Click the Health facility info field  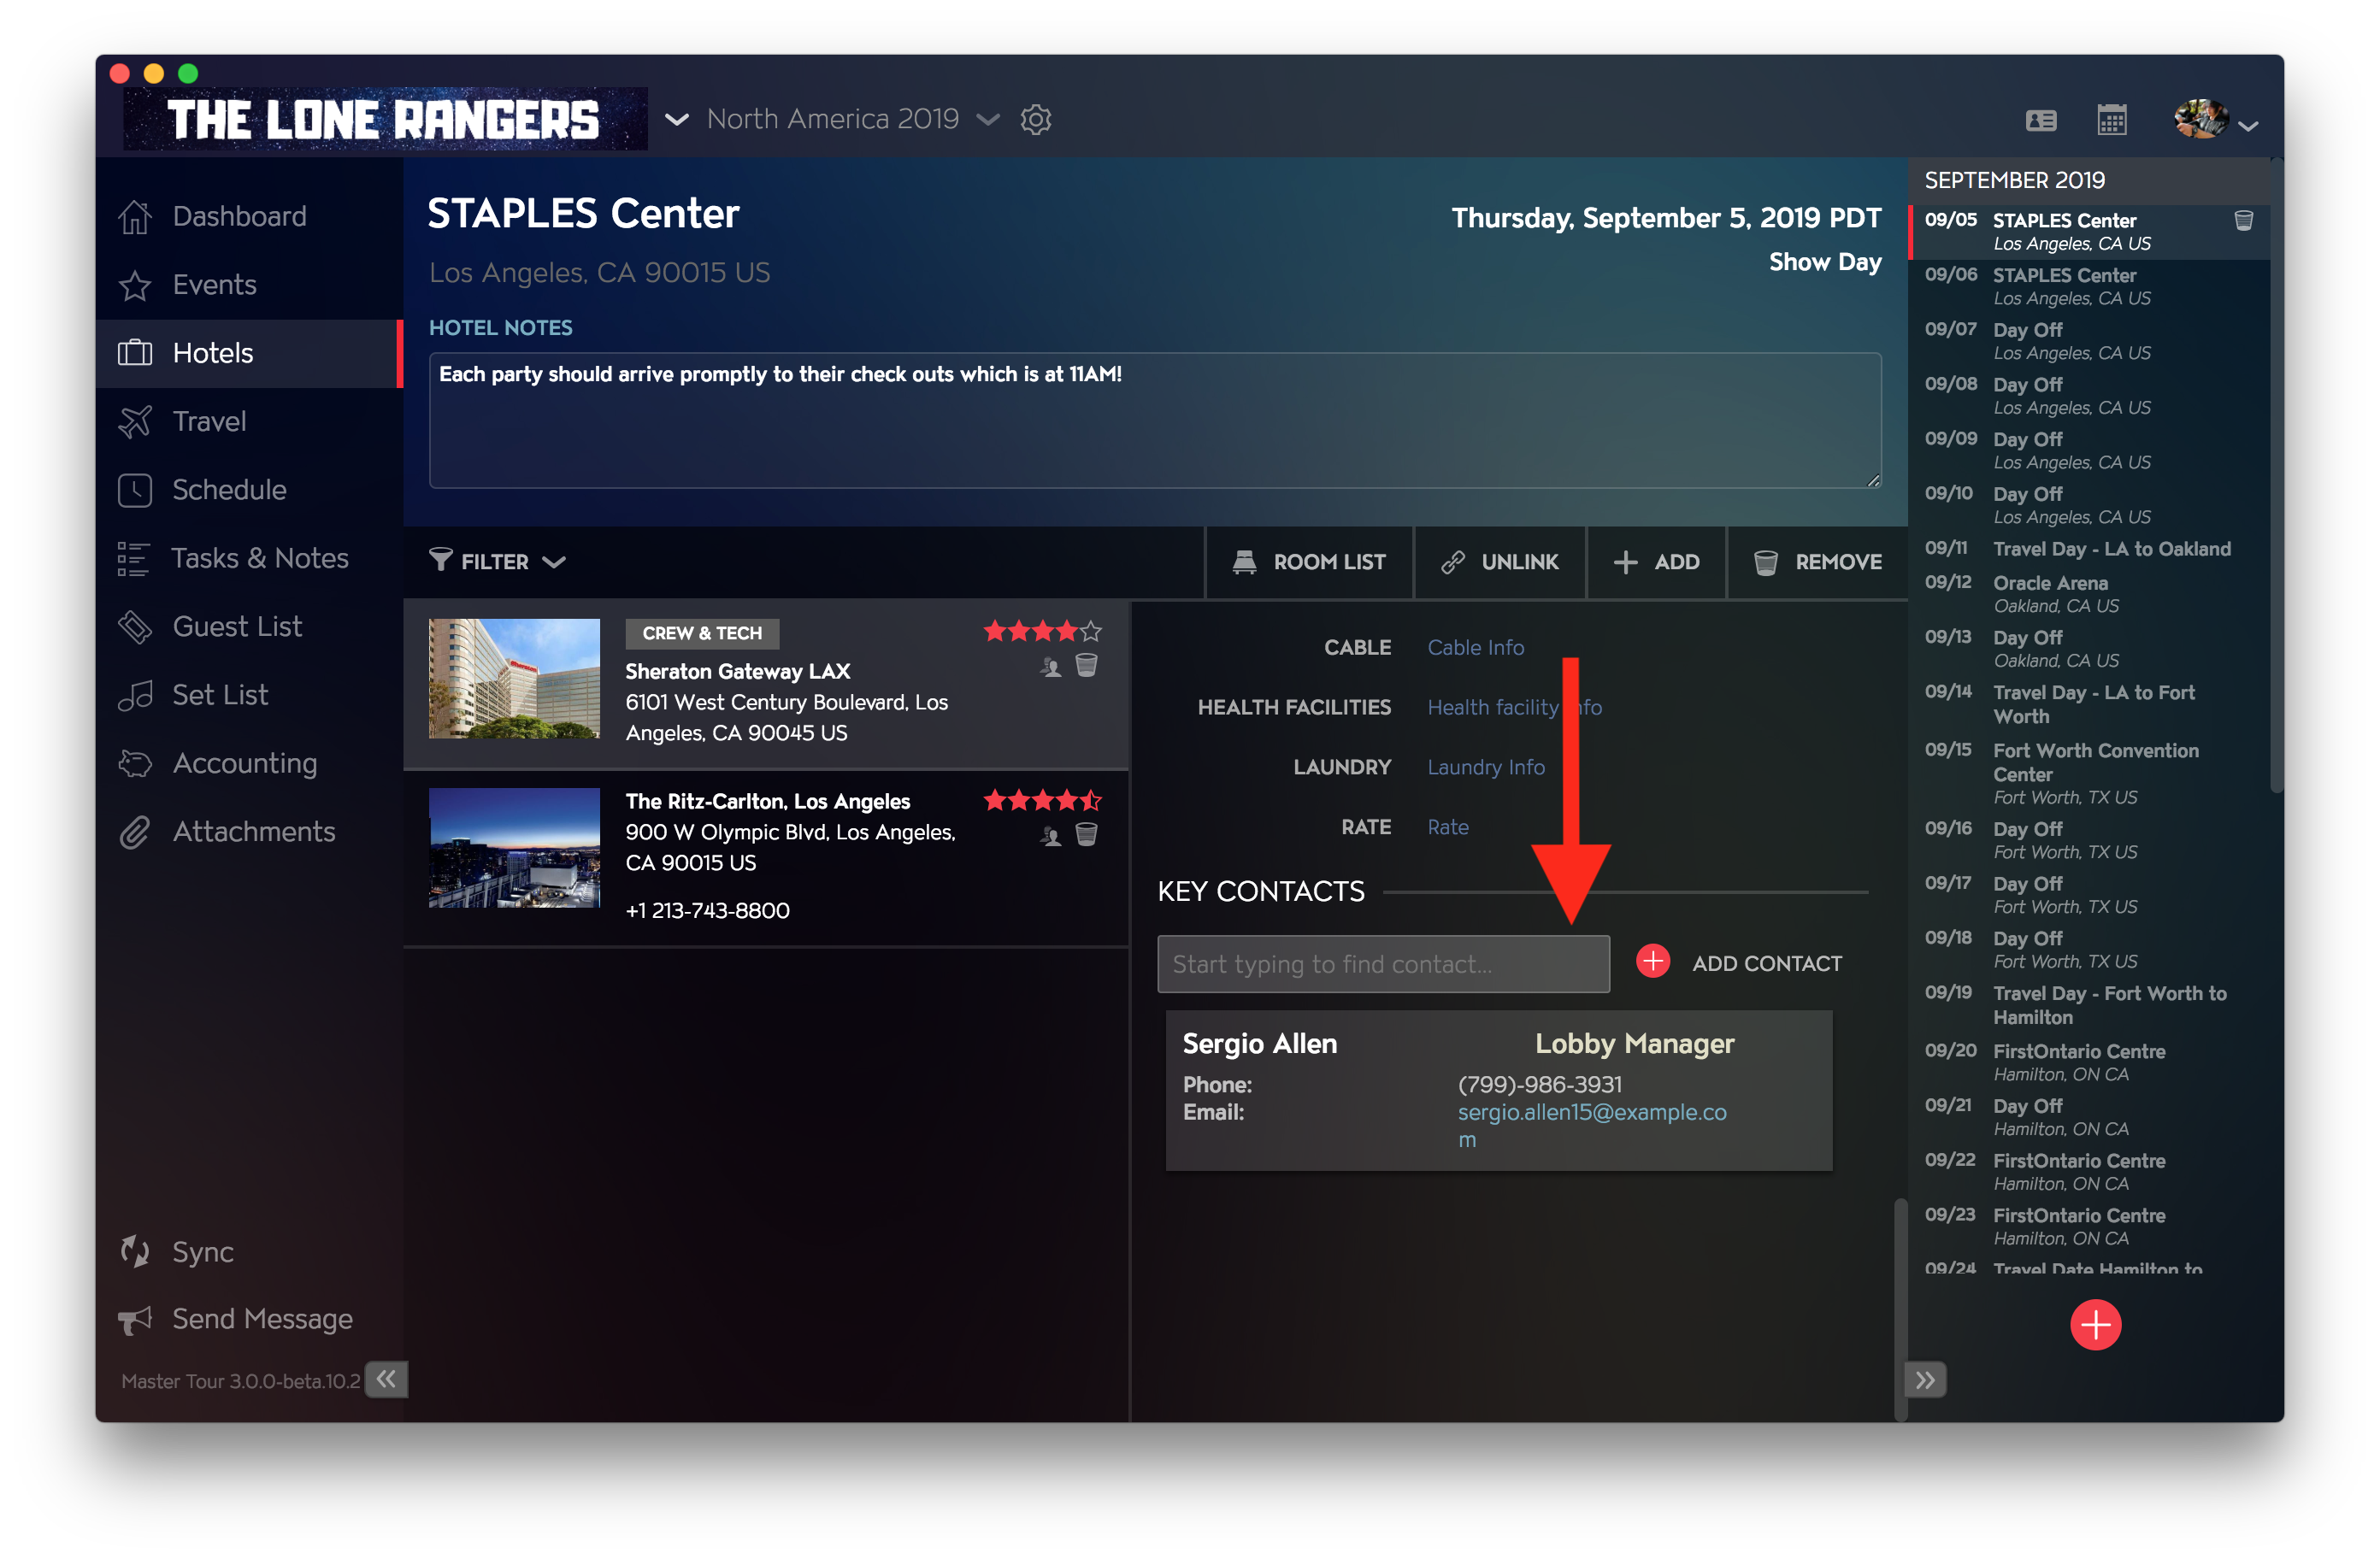pyautogui.click(x=1514, y=708)
